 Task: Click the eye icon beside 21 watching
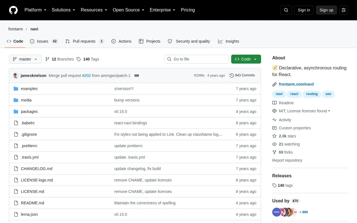pos(274,144)
